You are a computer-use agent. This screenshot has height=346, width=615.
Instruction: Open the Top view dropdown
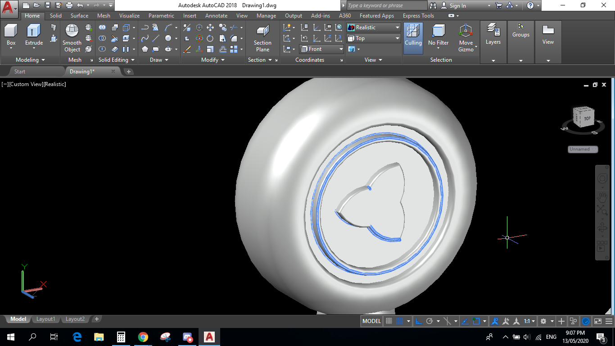point(374,38)
